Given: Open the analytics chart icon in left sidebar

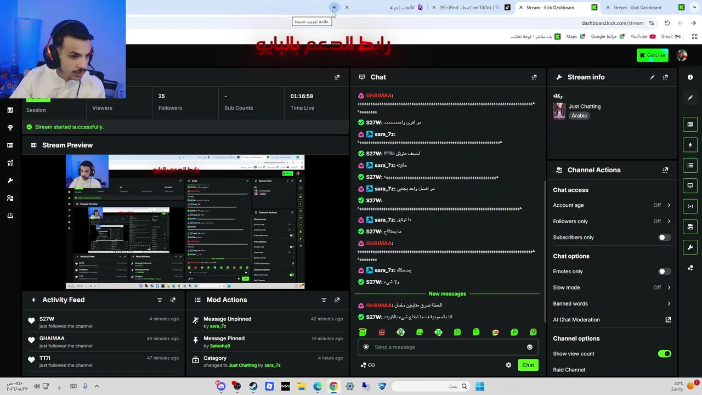Looking at the screenshot, I should coord(10,163).
